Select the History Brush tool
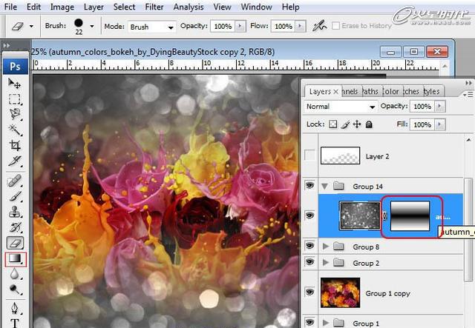The width and height of the screenshot is (475, 328). point(14,227)
